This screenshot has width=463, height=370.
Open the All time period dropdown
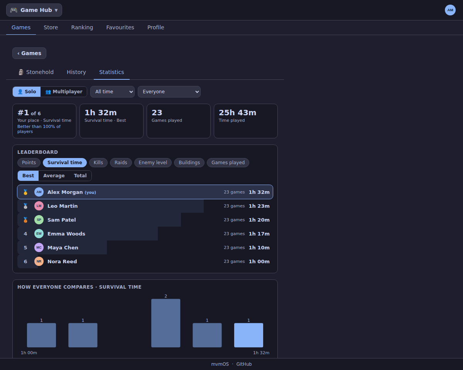click(x=112, y=92)
